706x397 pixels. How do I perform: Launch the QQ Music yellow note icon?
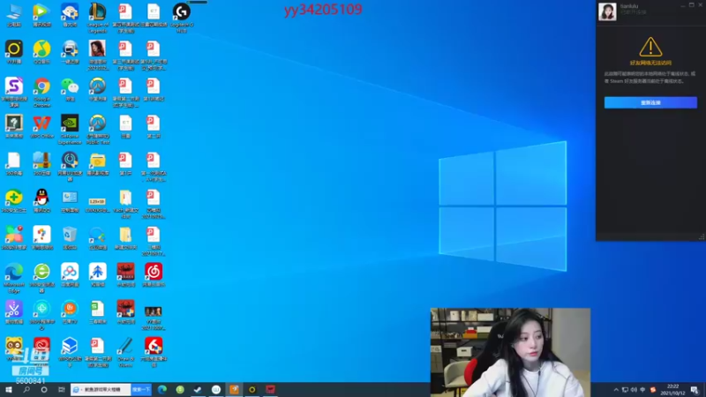(41, 49)
